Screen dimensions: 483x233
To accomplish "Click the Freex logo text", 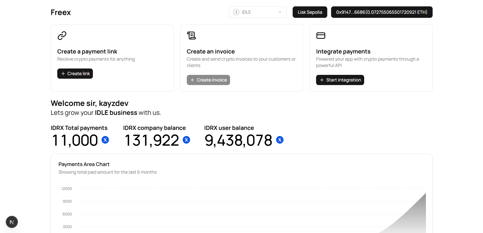I will (61, 12).
